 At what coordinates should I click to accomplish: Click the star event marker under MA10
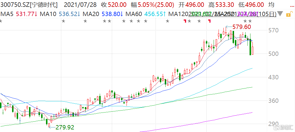click(x=64, y=21)
